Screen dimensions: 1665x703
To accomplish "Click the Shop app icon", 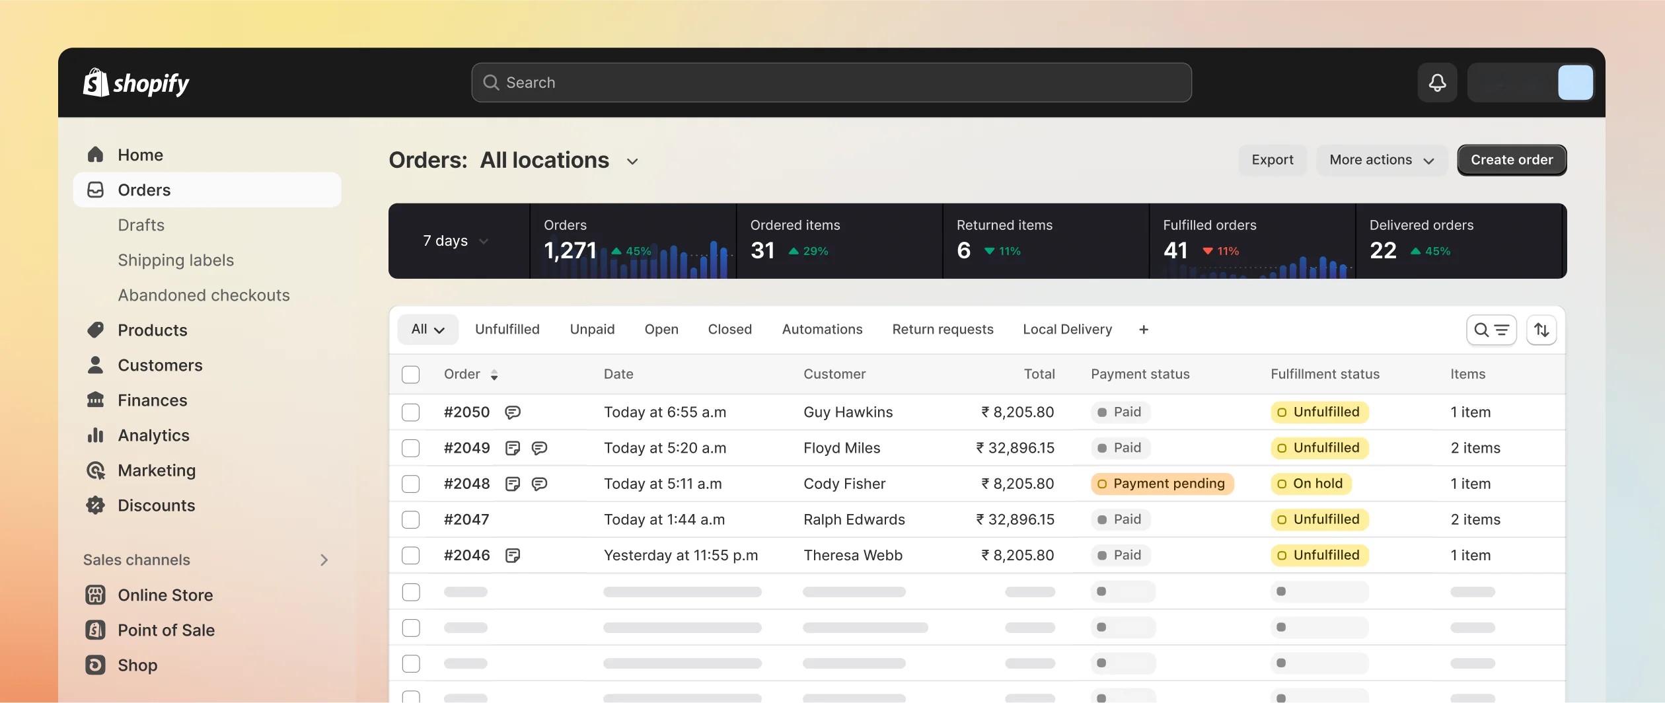I will [x=96, y=665].
